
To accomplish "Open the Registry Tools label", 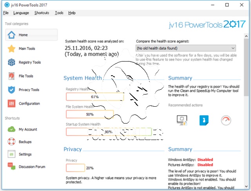I will (x=30, y=62).
